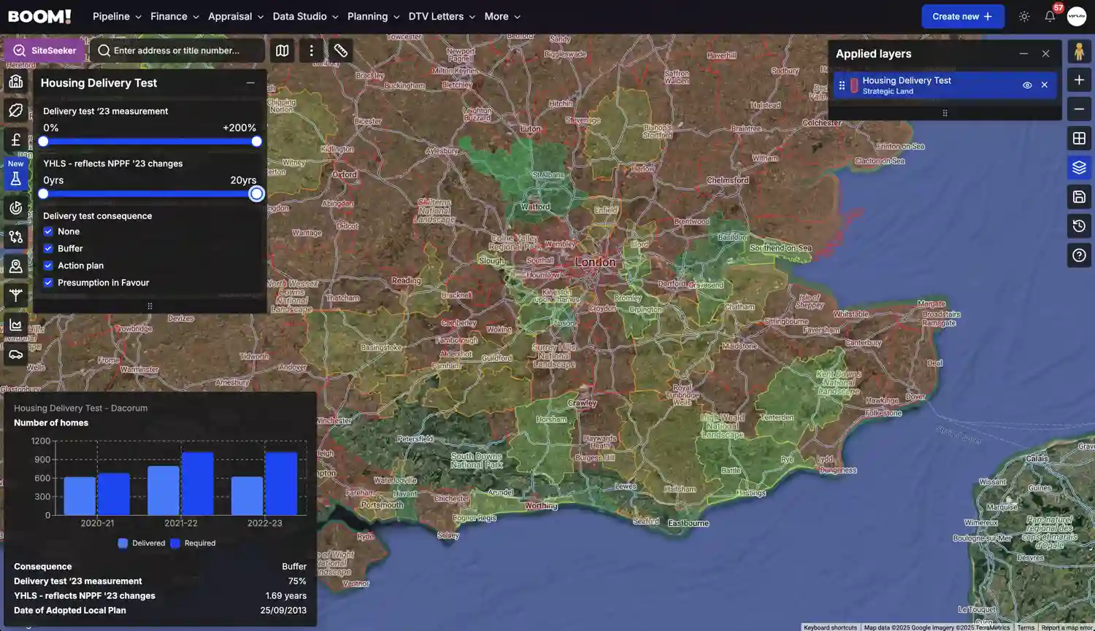Toggle the applied layers stack button
The height and width of the screenshot is (631, 1095).
1079,168
